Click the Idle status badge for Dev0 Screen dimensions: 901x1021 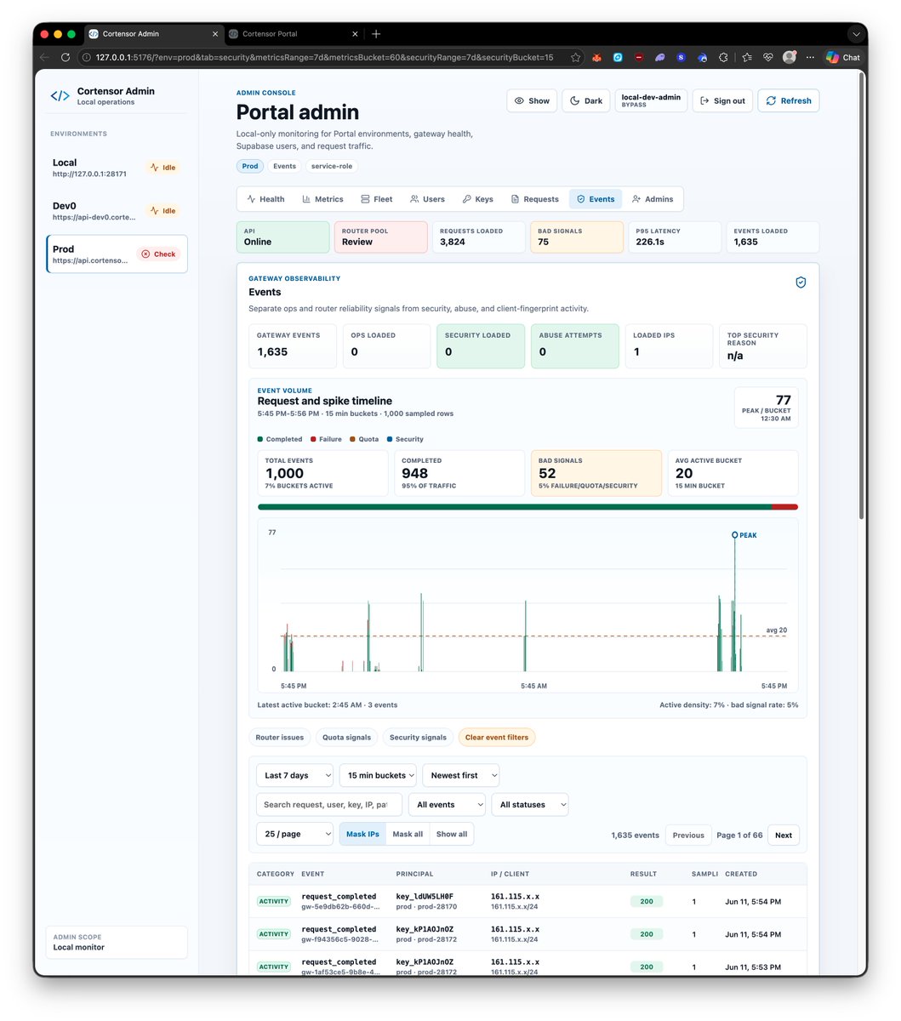[163, 211]
